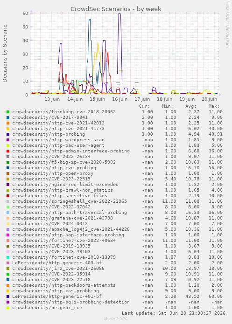Click the Min: column header
Screen dimensions: 232x324
[168, 106]
